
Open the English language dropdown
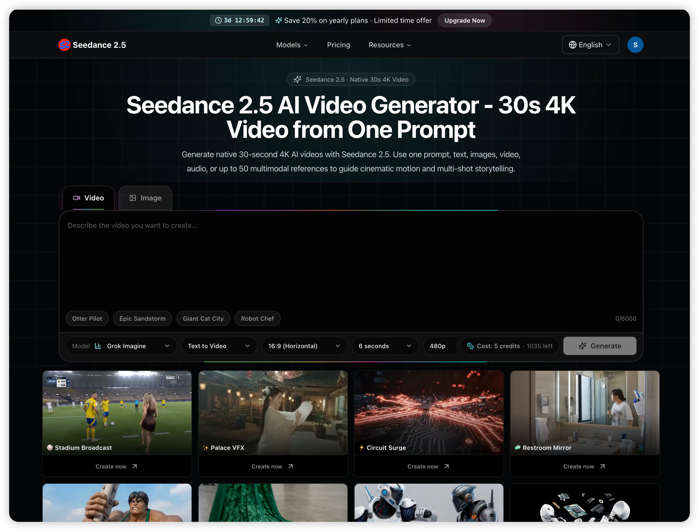point(590,45)
